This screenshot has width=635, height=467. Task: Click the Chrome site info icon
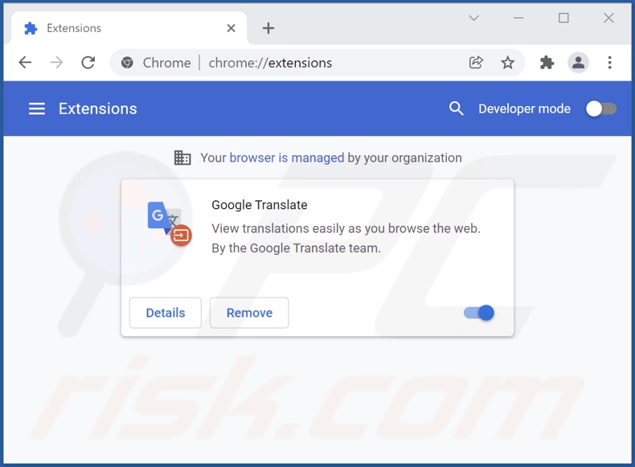(x=127, y=63)
